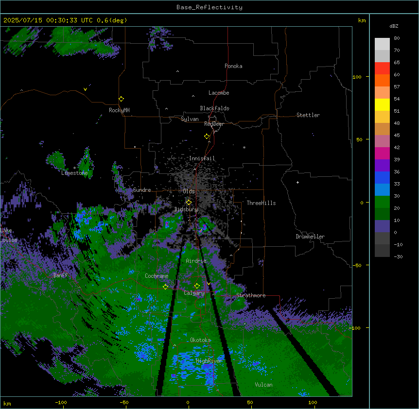
Task: Click the Vulcan town label
Action: [264, 385]
